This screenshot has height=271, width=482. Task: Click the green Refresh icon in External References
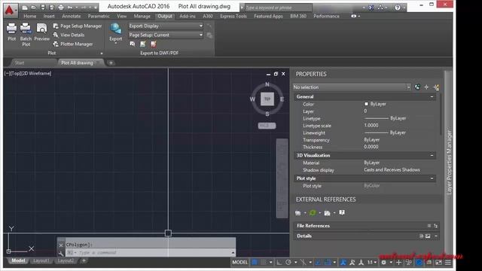(313, 212)
